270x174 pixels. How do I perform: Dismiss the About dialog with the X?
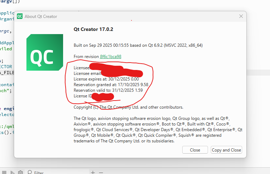[x=241, y=16]
